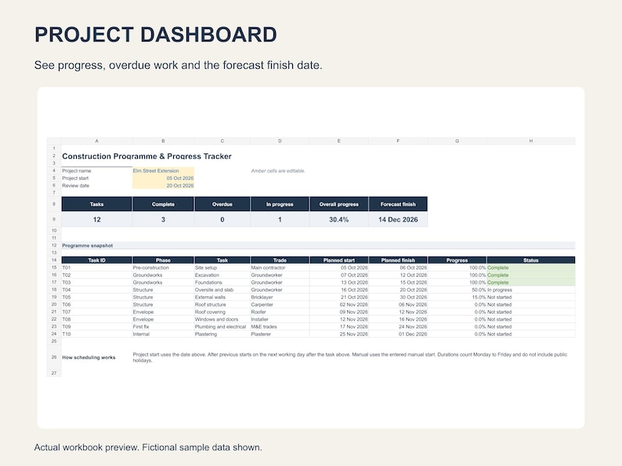Click the 'Overall progress' summary header
Viewport: 622px width, 466px height.
[338, 204]
